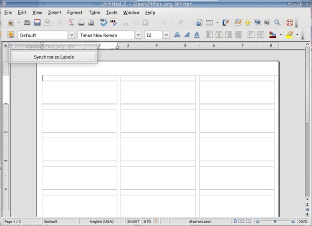This screenshot has height=226, width=312.
Task: Open the Times New Roman font dropdown arrow
Action: [x=139, y=35]
